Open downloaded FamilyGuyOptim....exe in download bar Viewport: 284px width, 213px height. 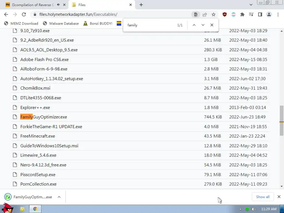[28, 197]
